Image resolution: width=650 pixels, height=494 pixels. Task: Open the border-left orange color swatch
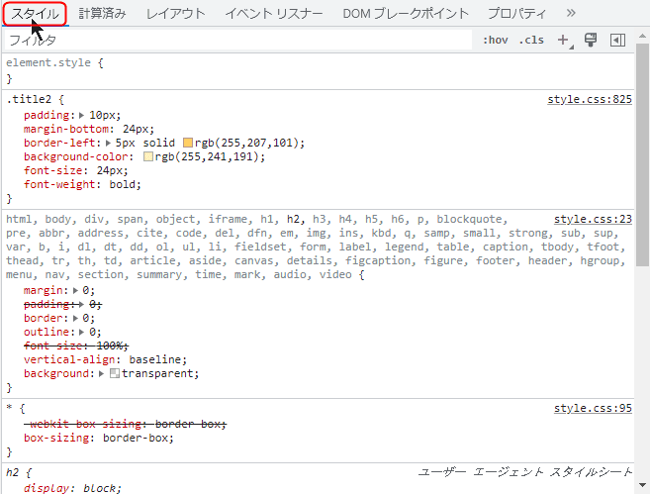point(188,144)
